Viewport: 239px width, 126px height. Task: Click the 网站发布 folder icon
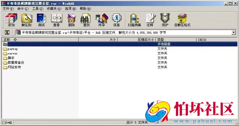pos(5,67)
